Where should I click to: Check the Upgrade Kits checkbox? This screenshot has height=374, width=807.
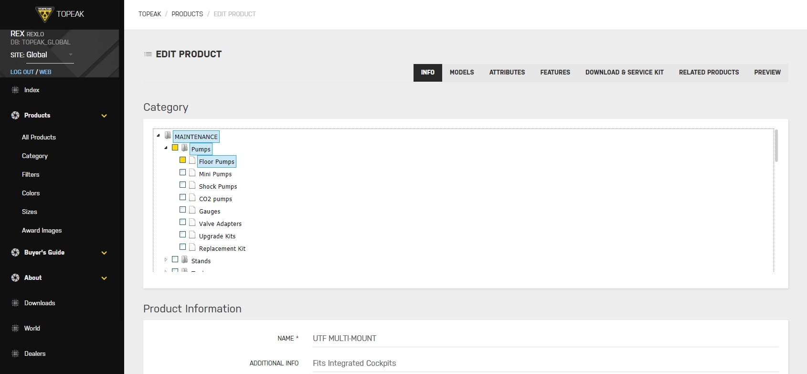[x=183, y=235]
